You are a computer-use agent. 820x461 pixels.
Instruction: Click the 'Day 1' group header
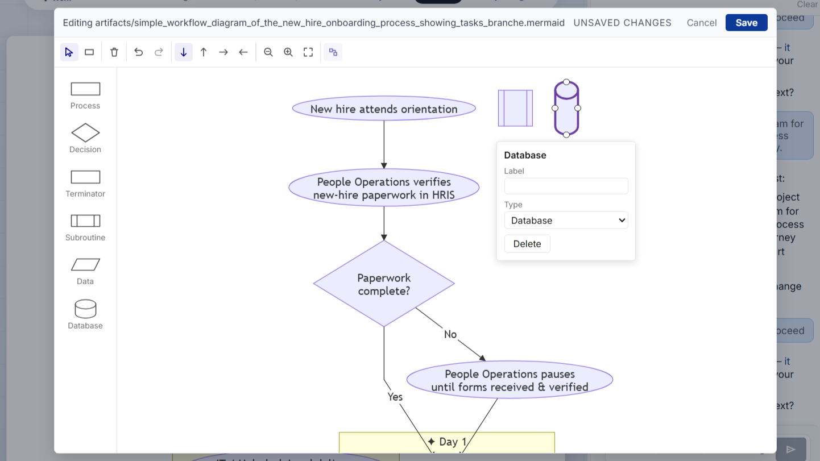pos(447,442)
